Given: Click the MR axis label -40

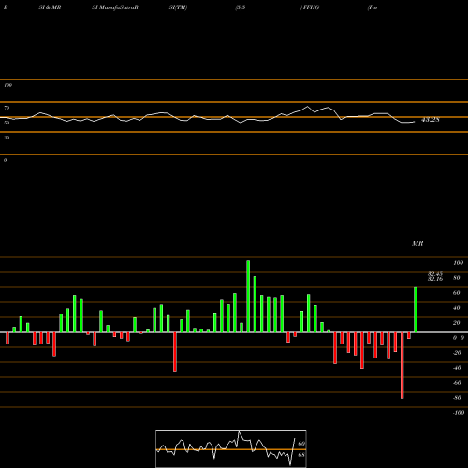Looking at the screenshot, I should pos(457,368).
